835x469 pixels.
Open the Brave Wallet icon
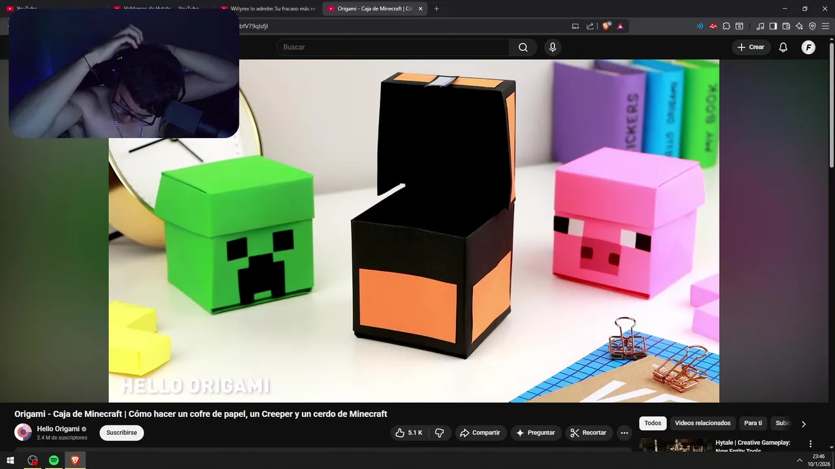(x=786, y=26)
